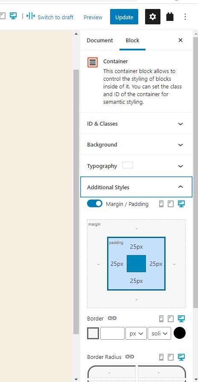Viewport: 198px width, 382px height.
Task: Toggle the Margin / Padding switch off
Action: [x=95, y=204]
